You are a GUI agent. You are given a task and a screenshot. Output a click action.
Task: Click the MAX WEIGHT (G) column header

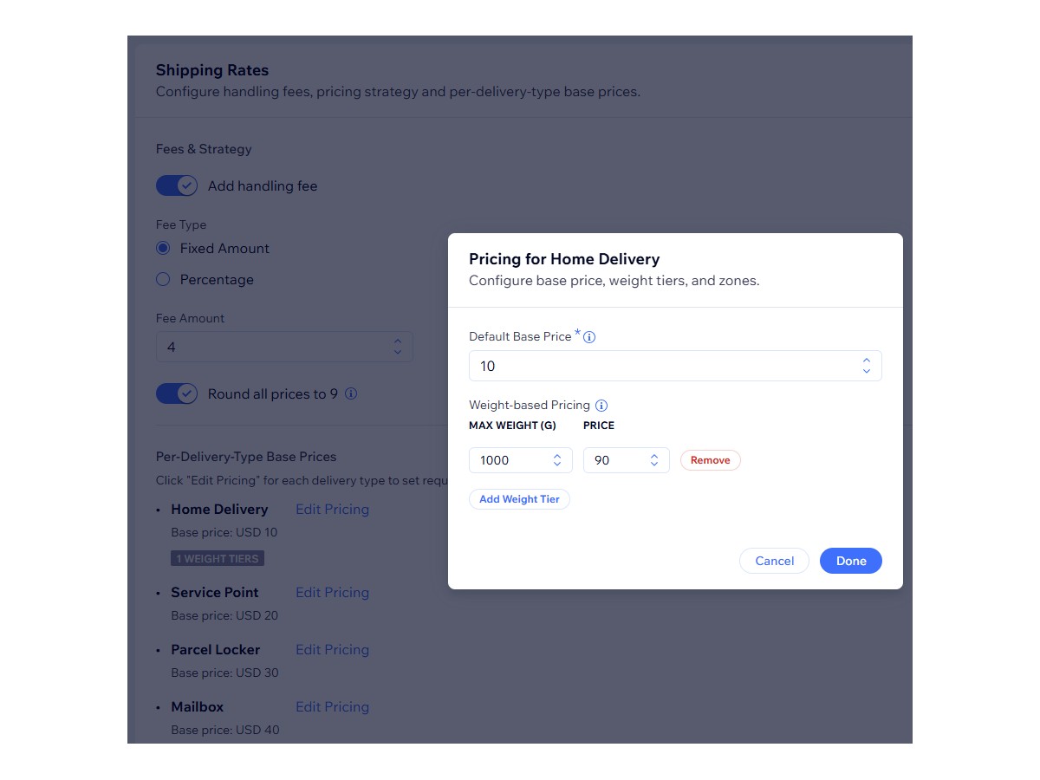[x=512, y=426]
